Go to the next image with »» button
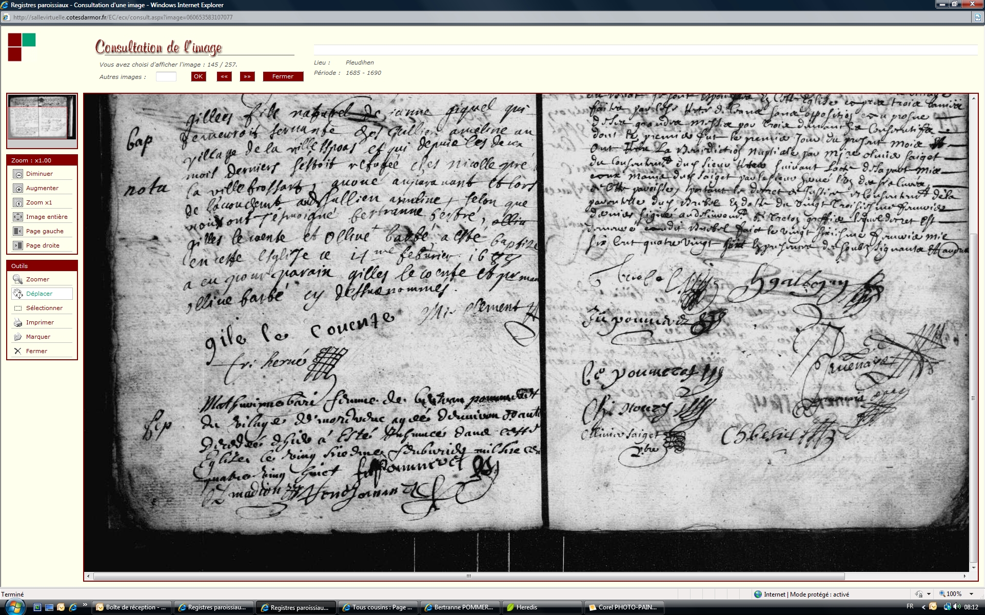 pyautogui.click(x=247, y=76)
